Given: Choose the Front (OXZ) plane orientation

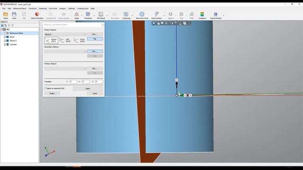Looking at the screenshot, I should click(80, 40).
